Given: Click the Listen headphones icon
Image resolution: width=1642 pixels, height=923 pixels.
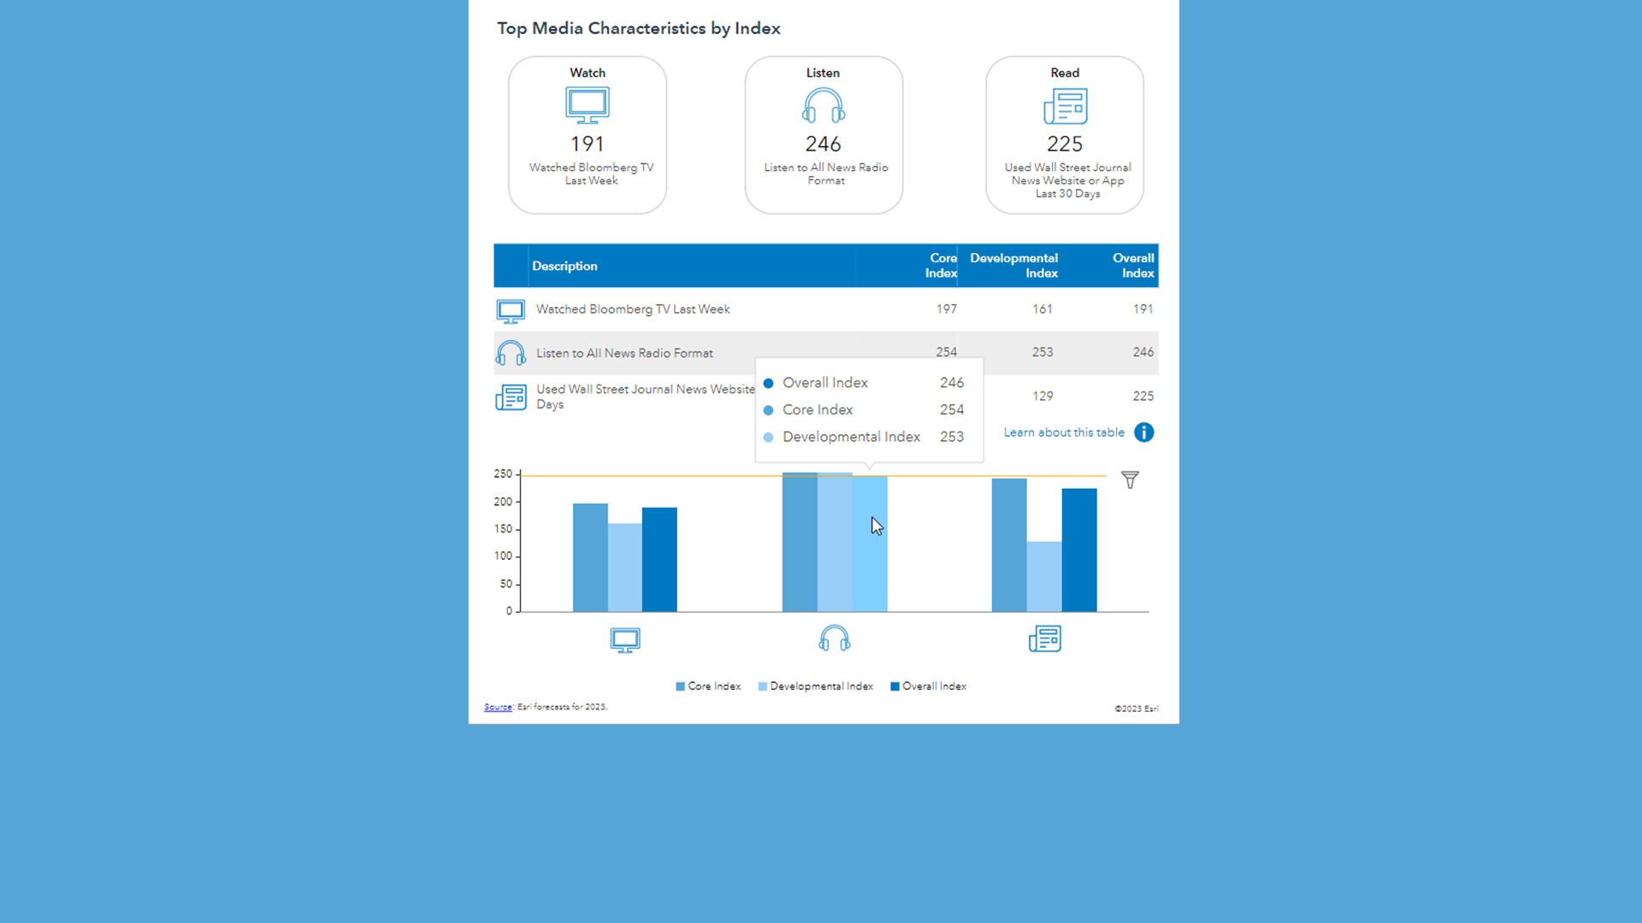Looking at the screenshot, I should pyautogui.click(x=823, y=106).
